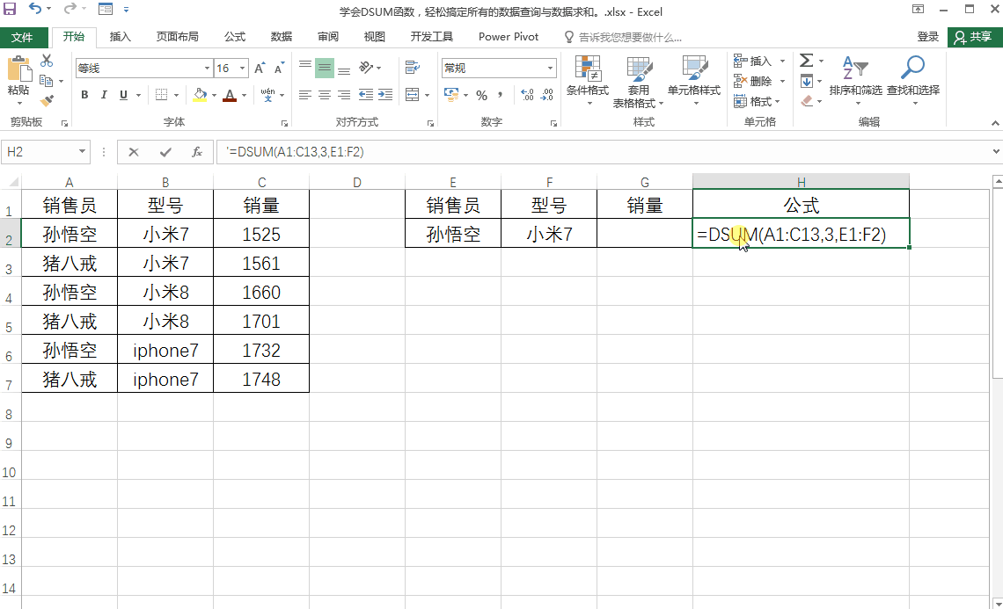Image resolution: width=1003 pixels, height=609 pixels.
Task: Open Find and Select 查找和选择
Action: 912,80
